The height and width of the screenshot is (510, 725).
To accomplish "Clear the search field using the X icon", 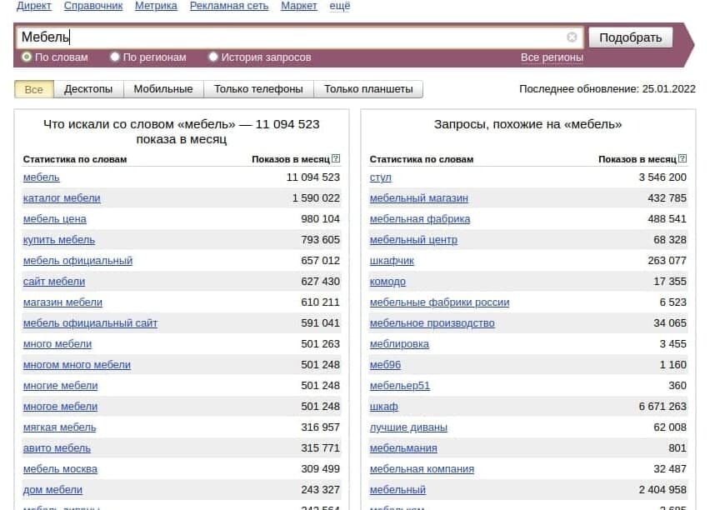I will pos(572,37).
